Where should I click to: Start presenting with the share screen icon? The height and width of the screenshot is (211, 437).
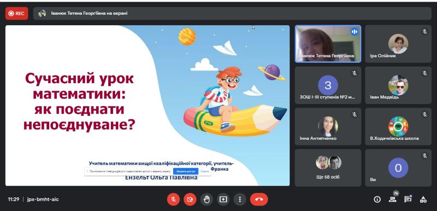[x=223, y=200]
